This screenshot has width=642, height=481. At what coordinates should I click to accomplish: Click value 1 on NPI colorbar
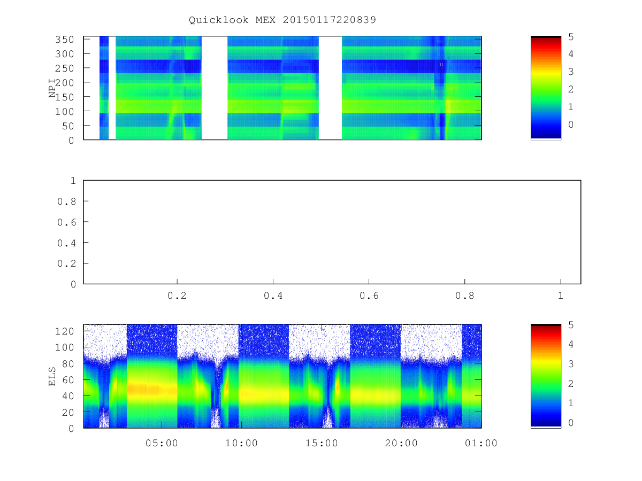click(571, 107)
